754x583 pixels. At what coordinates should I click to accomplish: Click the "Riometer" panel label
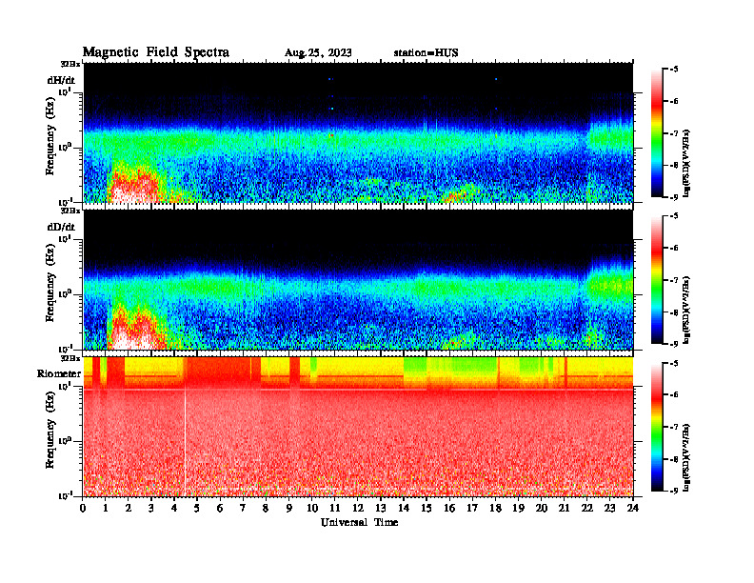(59, 373)
